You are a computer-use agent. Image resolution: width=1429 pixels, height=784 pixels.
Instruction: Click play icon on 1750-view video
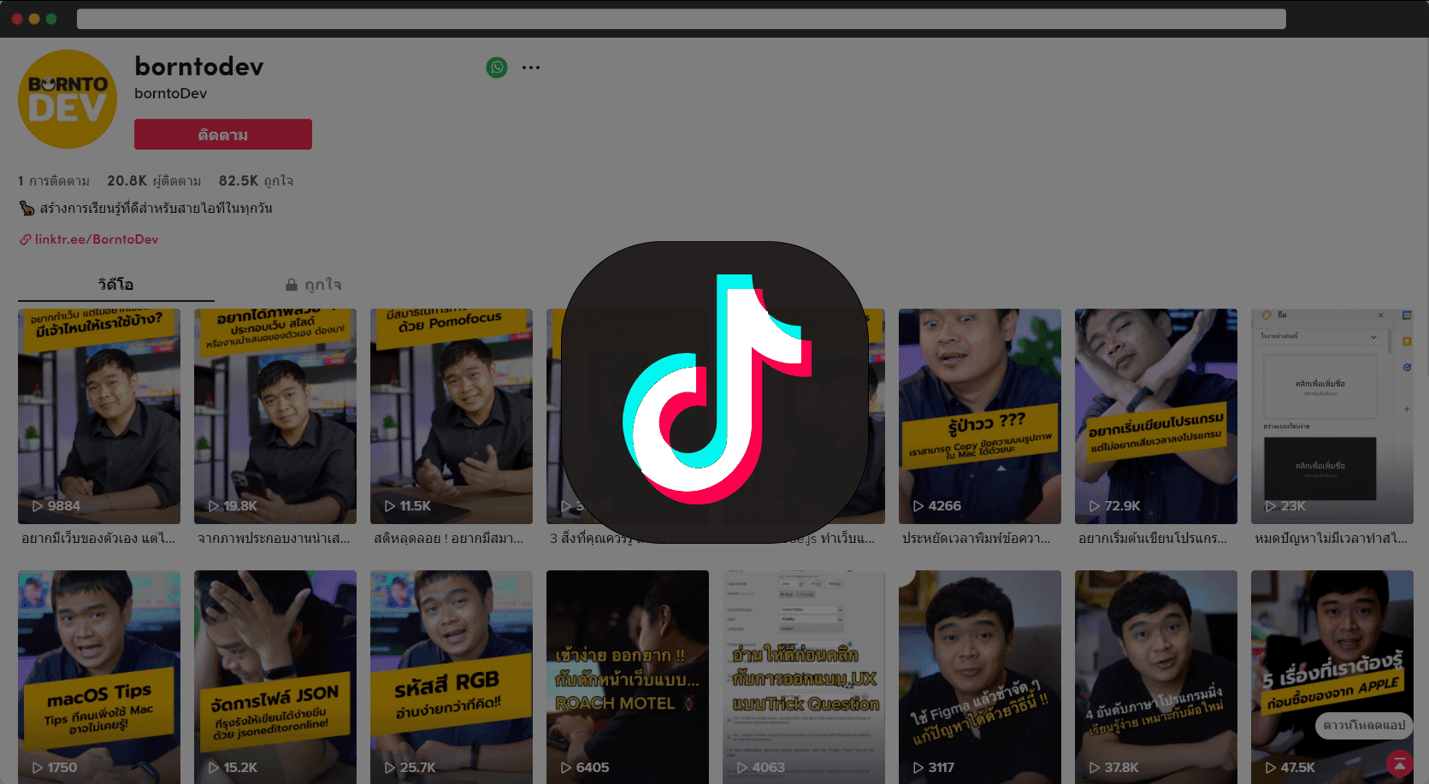[38, 768]
